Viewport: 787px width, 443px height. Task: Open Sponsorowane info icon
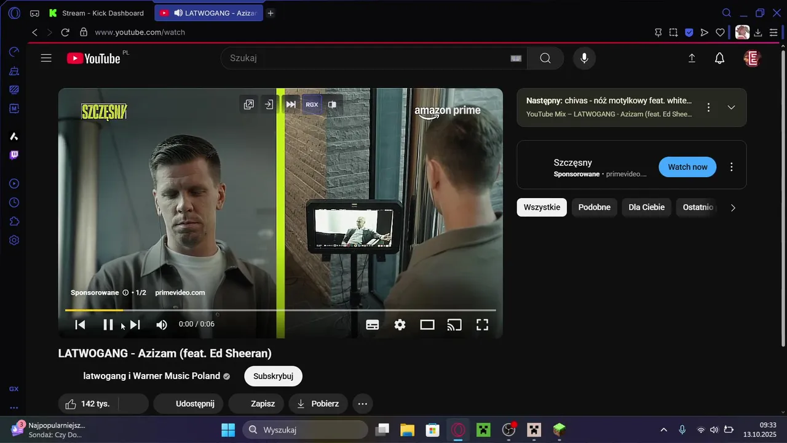tap(125, 293)
